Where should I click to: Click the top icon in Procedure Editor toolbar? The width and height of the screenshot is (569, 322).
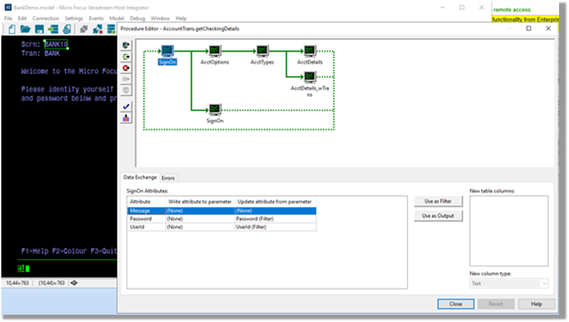pos(126,45)
